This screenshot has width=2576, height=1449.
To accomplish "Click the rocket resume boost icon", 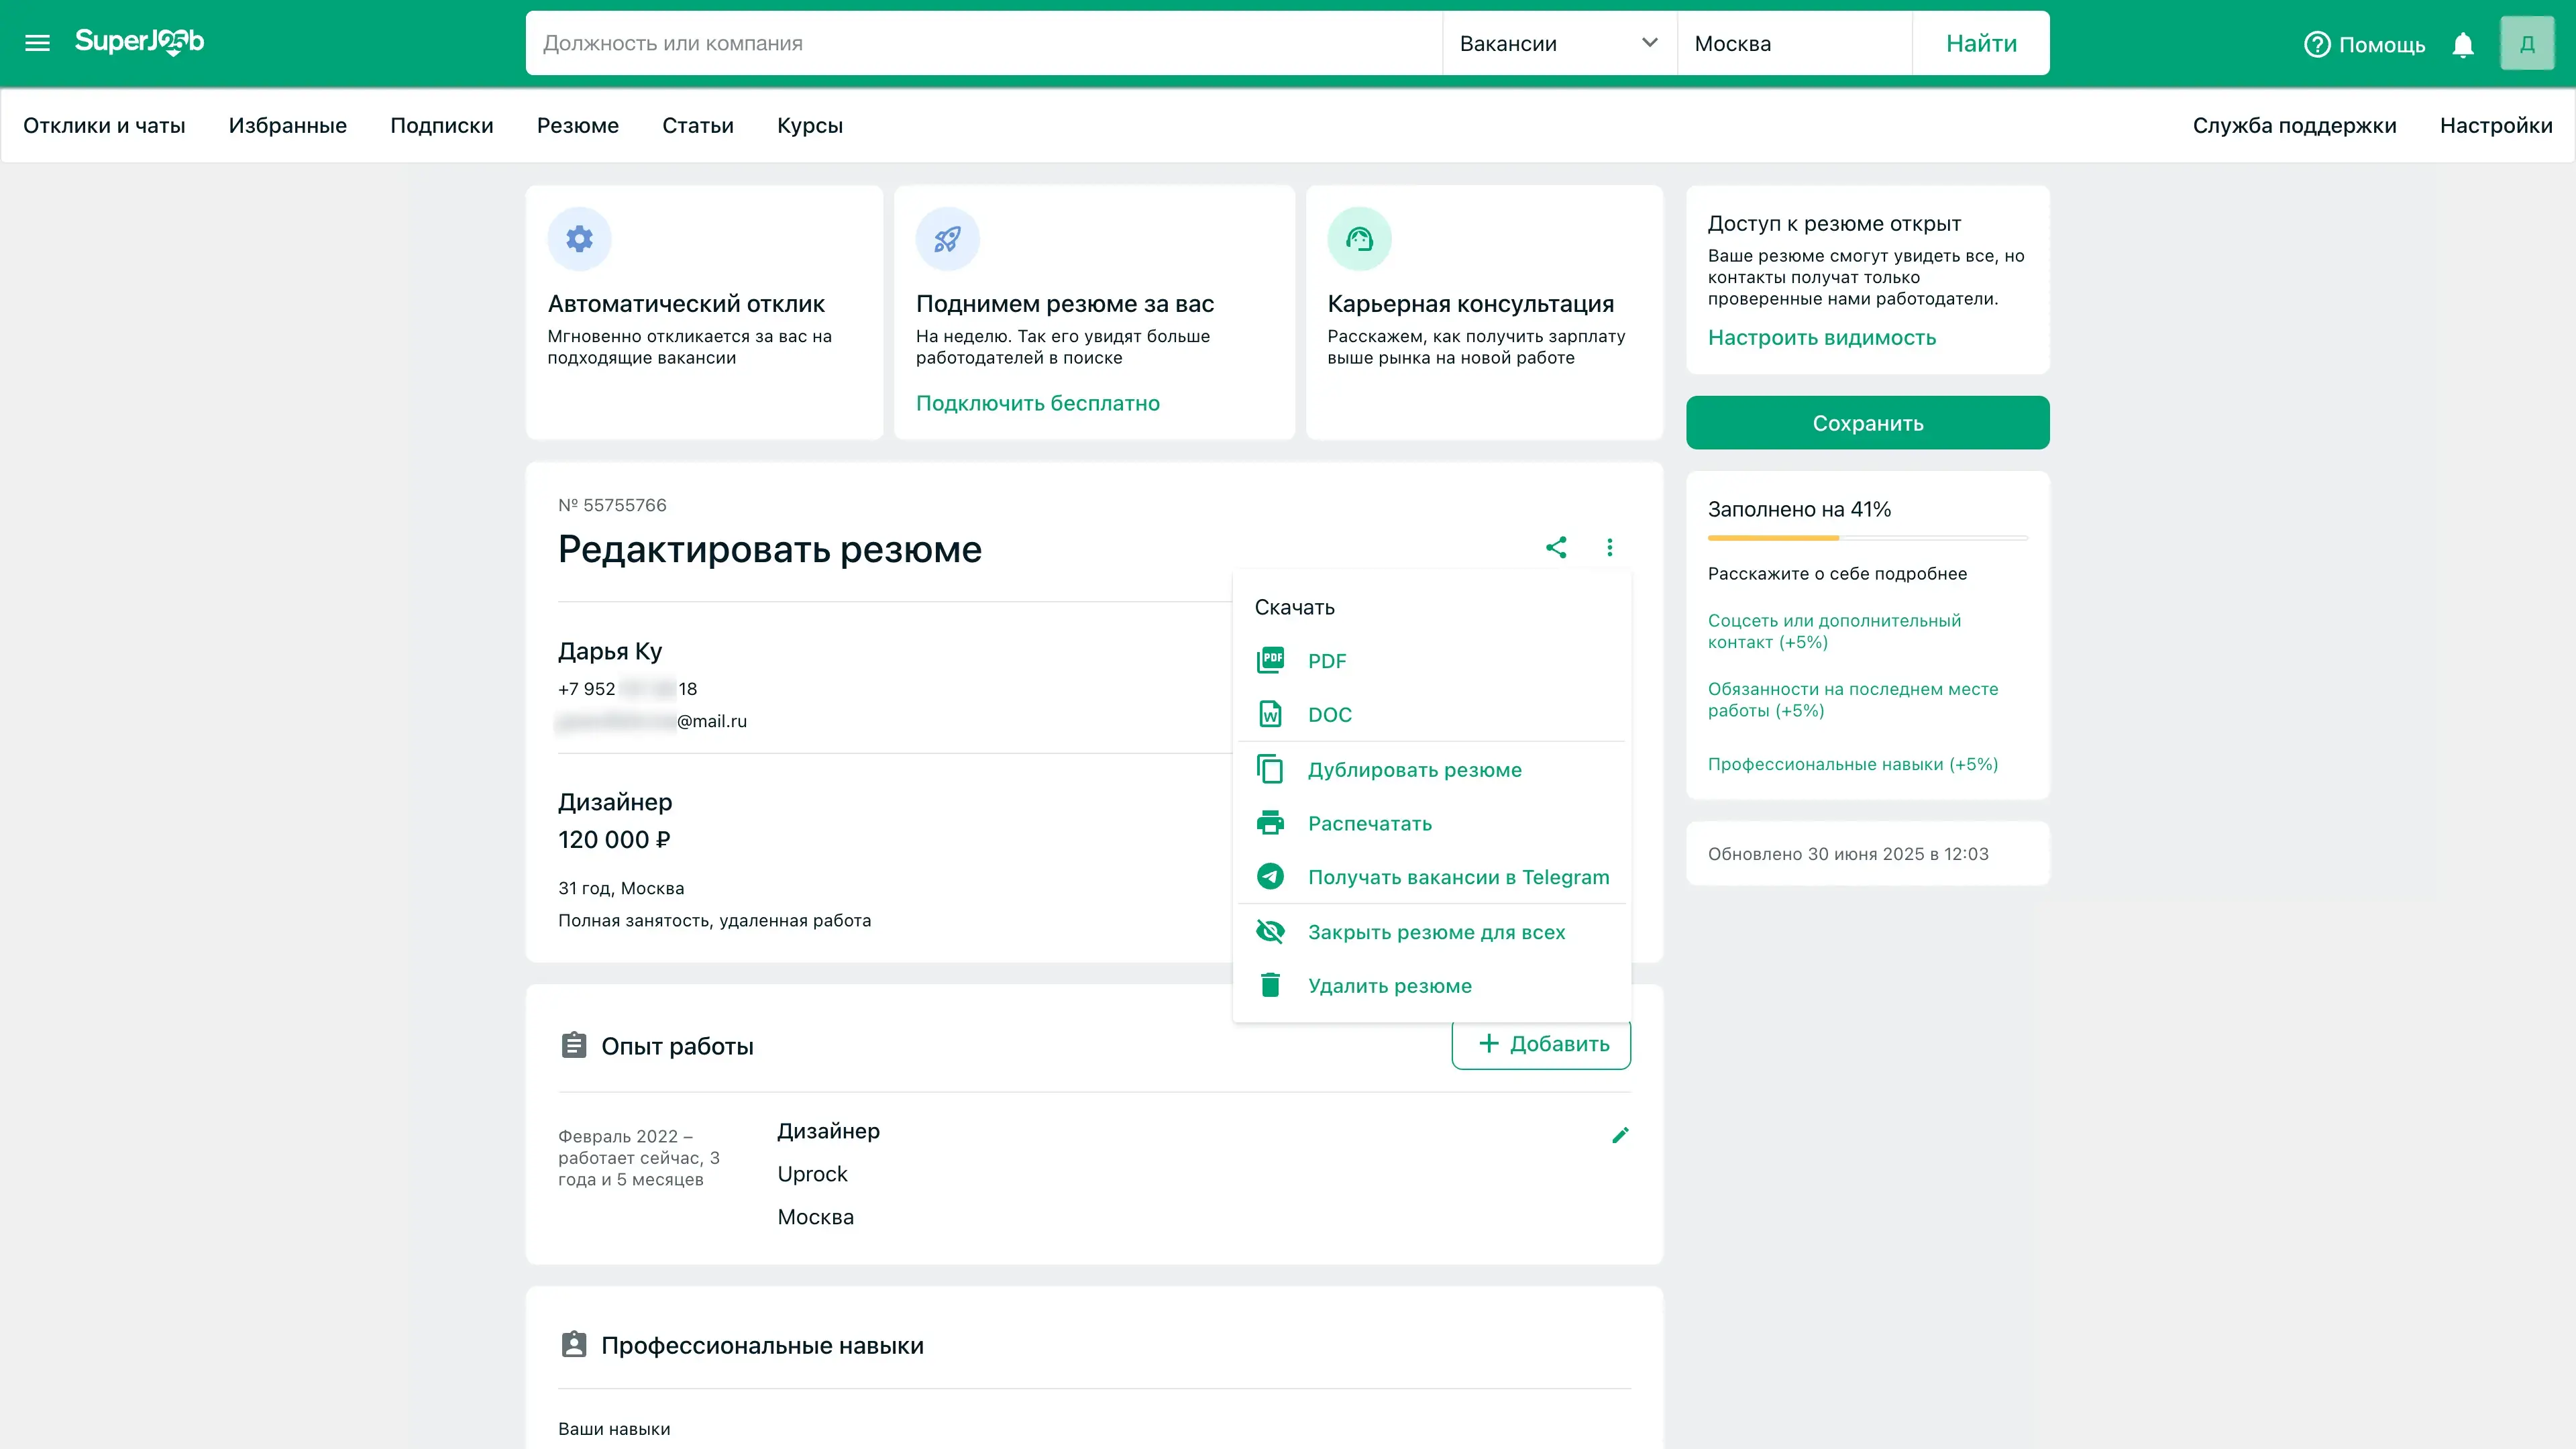I will coord(947,239).
